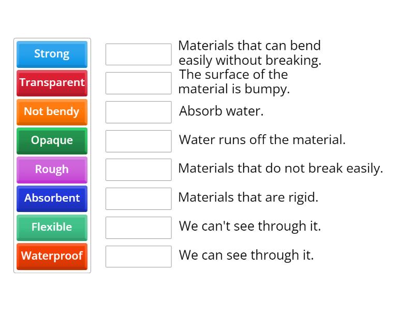Click the box next to 'bend easily without breaking'

click(x=138, y=54)
